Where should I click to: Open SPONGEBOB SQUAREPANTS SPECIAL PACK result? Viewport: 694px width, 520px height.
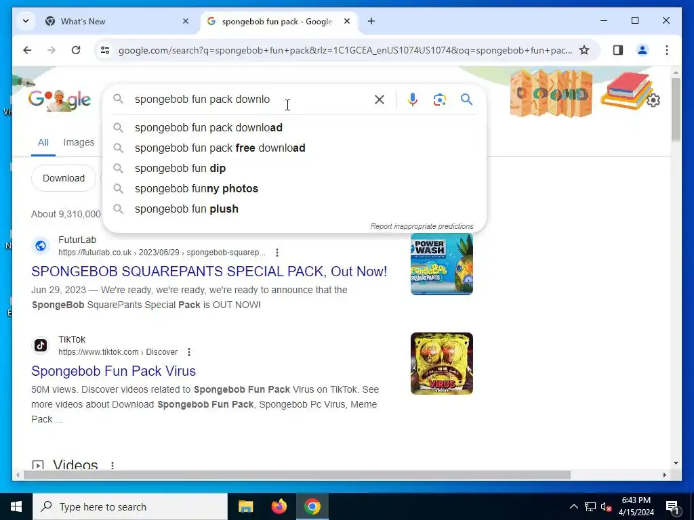coord(209,272)
